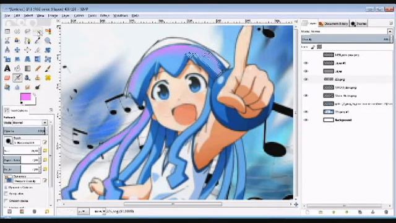The width and height of the screenshot is (396, 223).
Task: Click the horizontal canvas scrollbar
Action: click(173, 204)
